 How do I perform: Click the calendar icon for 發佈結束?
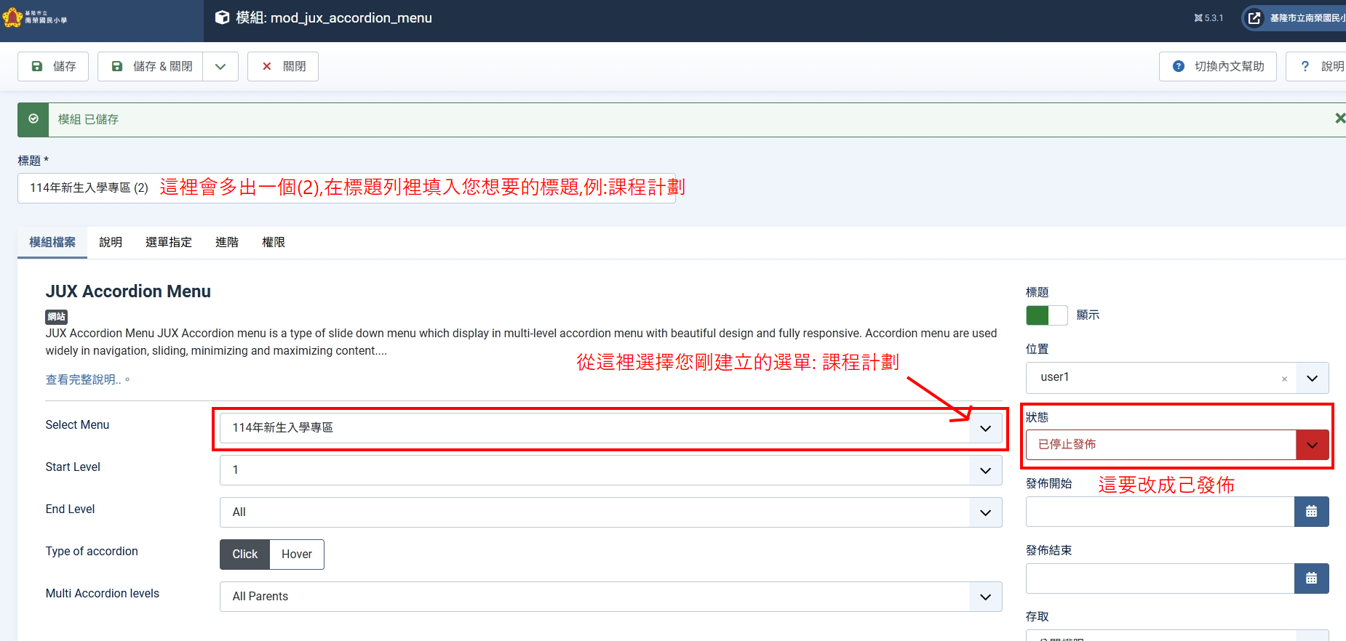coord(1311,578)
